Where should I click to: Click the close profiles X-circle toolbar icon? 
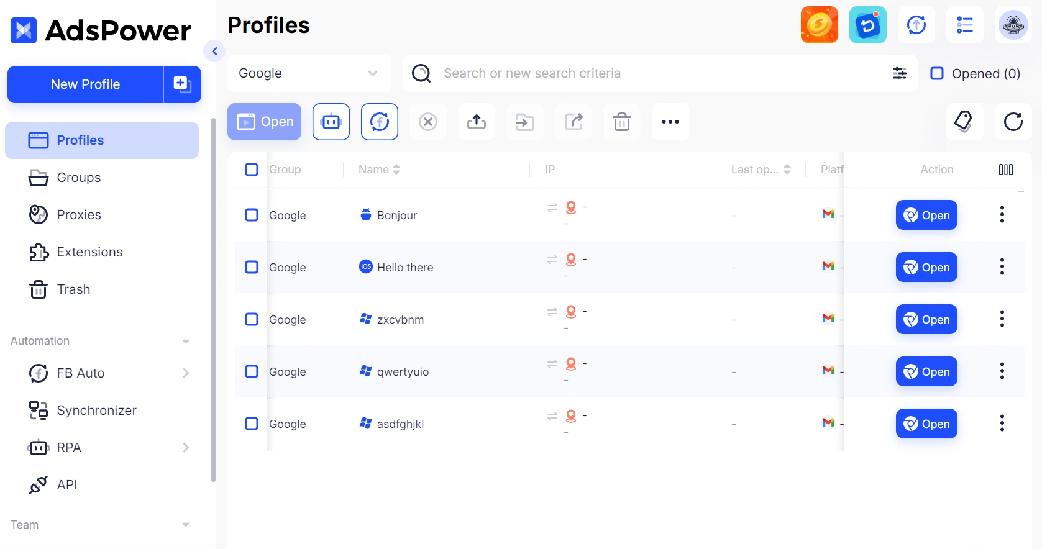428,122
